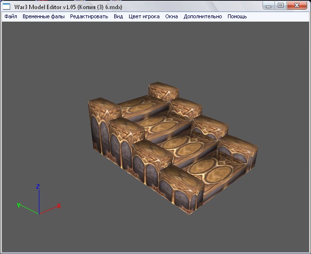This screenshot has height=254, width=311.
Task: Open the Временные фалы menu
Action: pyautogui.click(x=44, y=16)
